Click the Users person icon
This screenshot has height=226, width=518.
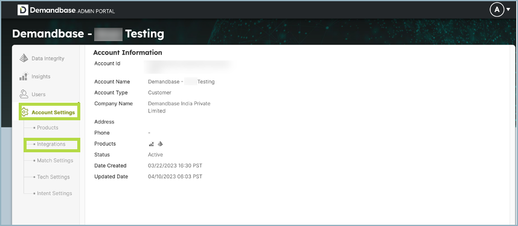coord(24,94)
